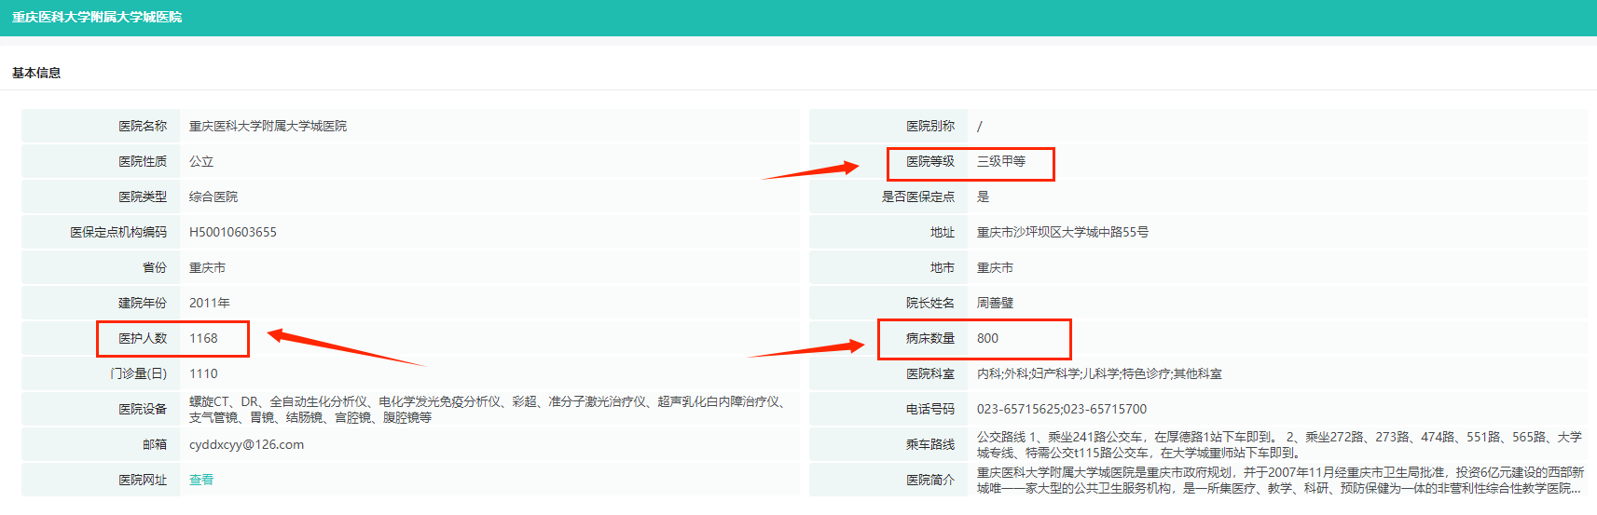Click the 医院名称 label
1597x515 pixels.
pyautogui.click(x=143, y=126)
